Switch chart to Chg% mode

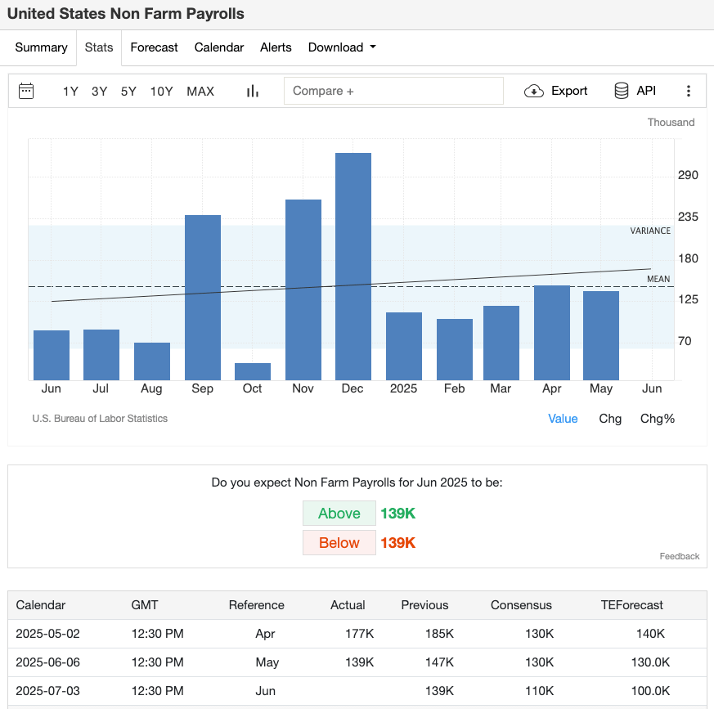(x=658, y=419)
